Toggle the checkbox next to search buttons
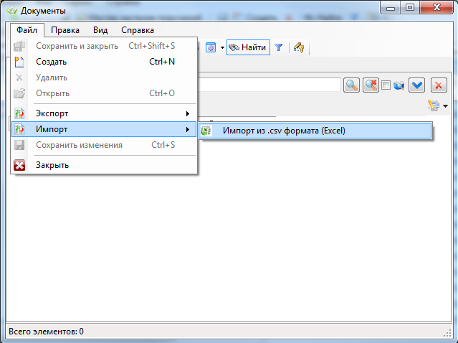458x343 pixels. pos(386,85)
